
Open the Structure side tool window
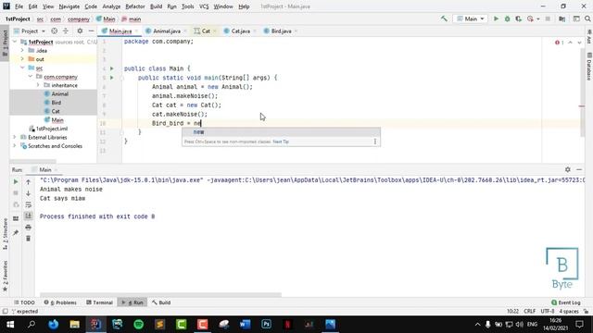(5, 234)
